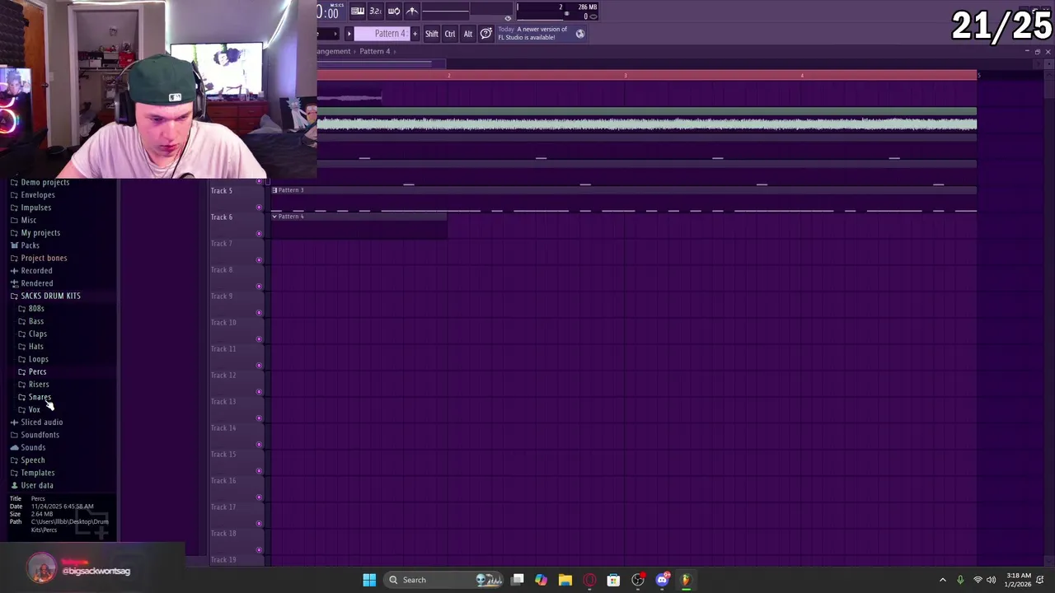Click the red playlist timeline ruler
The height and width of the screenshot is (593, 1055).
647,76
